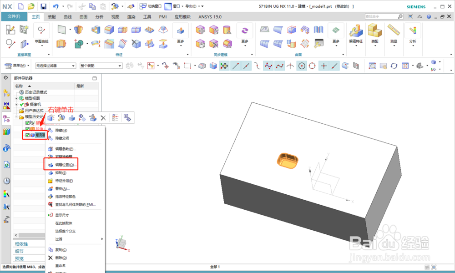Screen dimensions: 455x273
Task: Choose 删除(D) from context menu
Action: [x=61, y=258]
